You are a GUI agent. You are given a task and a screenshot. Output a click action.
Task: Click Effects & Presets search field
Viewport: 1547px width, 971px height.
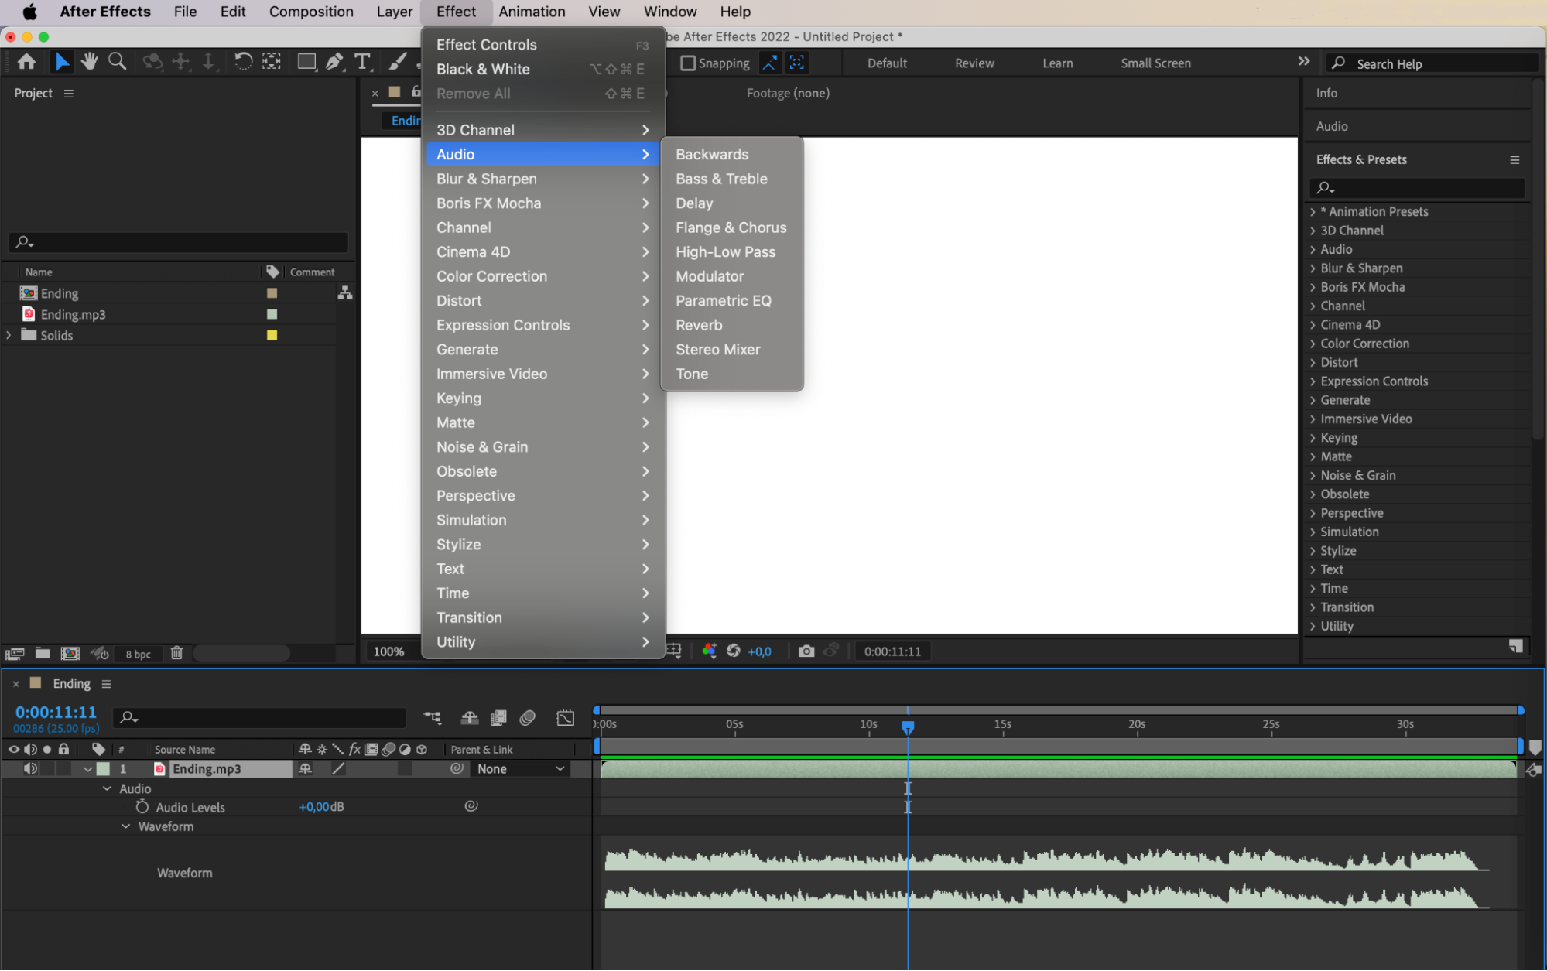click(1417, 187)
